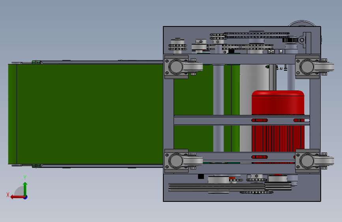Select the top-left pillow block bearing
Screen dimensions: 342x222
pyautogui.click(x=183, y=67)
